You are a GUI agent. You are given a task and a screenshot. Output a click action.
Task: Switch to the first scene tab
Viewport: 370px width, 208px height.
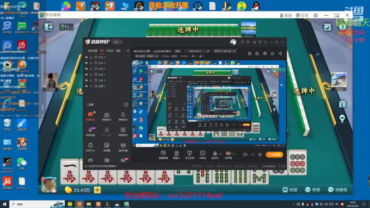click(x=92, y=51)
